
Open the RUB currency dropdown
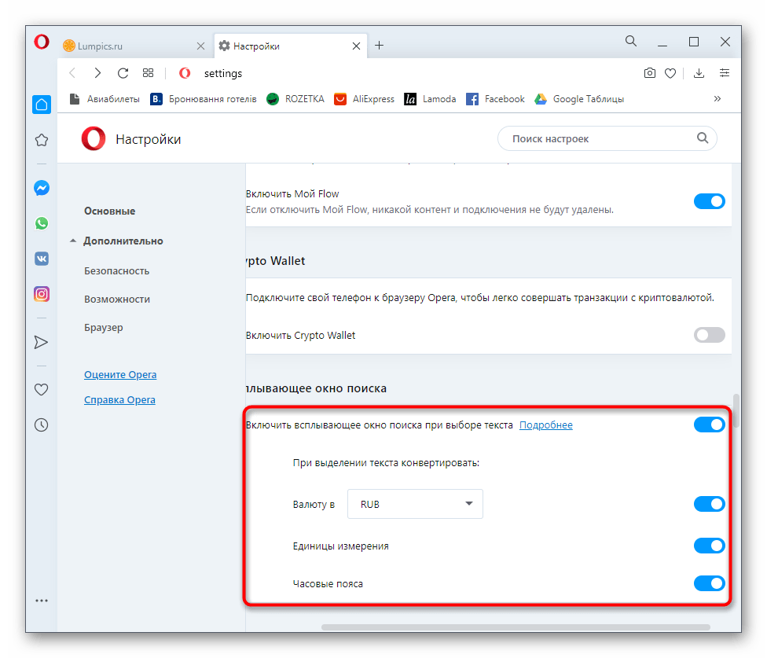coord(415,504)
